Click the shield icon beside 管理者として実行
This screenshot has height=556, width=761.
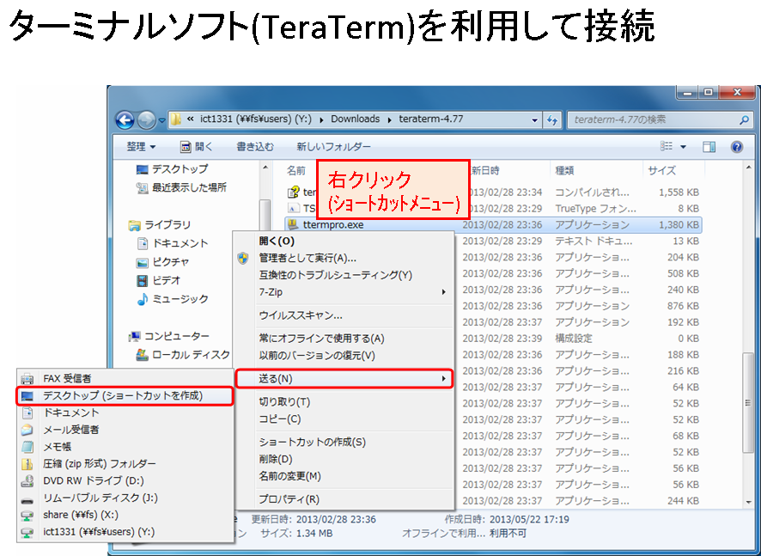pos(243,258)
